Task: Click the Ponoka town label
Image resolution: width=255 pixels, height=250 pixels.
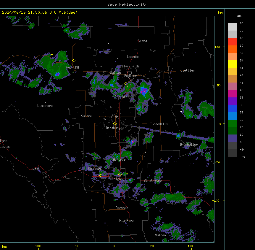Action: [142, 40]
